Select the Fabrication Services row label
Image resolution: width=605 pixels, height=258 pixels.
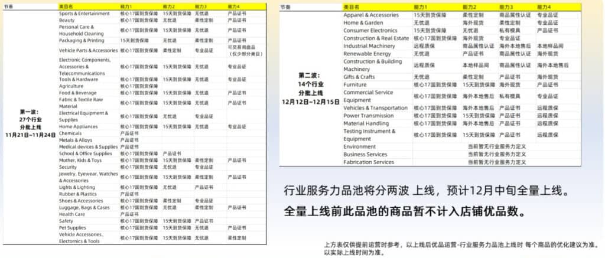click(369, 162)
